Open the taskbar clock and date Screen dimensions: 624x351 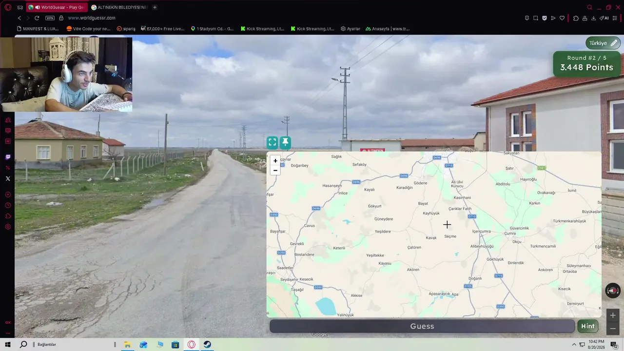coord(596,344)
